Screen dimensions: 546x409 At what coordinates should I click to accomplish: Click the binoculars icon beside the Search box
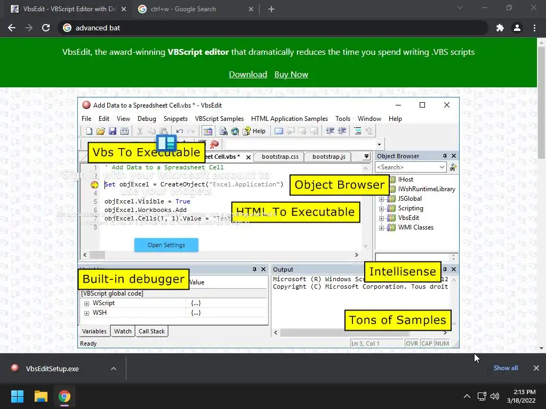[453, 168]
